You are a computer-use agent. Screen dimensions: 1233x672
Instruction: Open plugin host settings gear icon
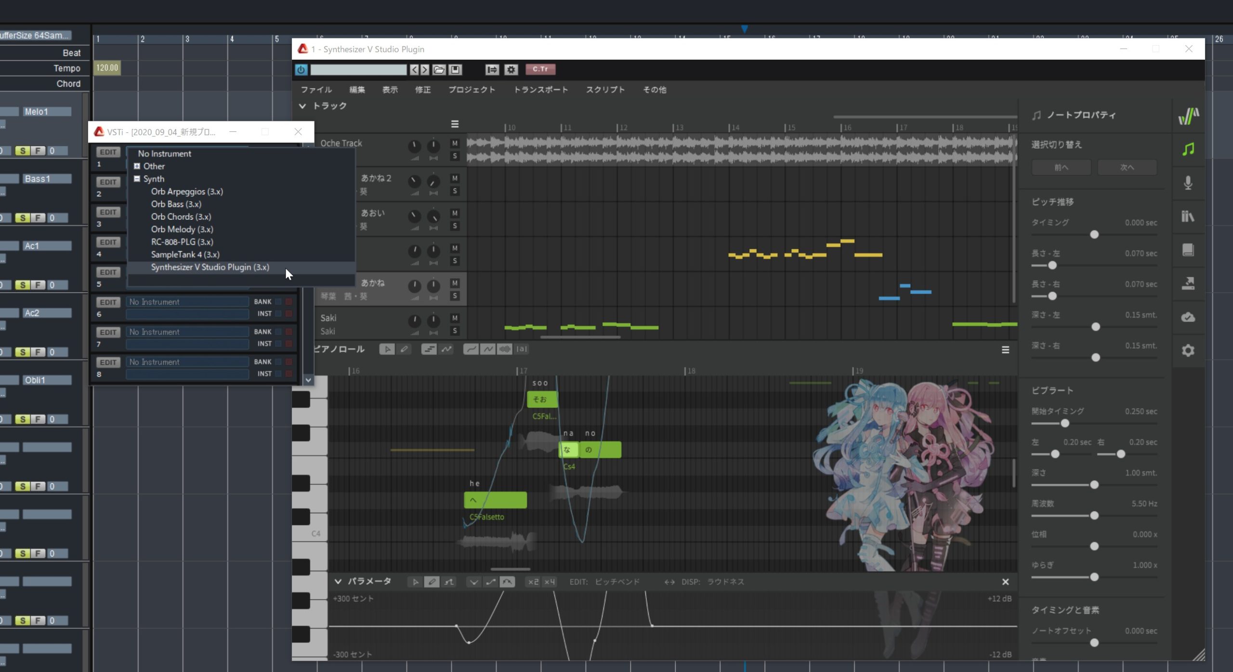pos(511,70)
